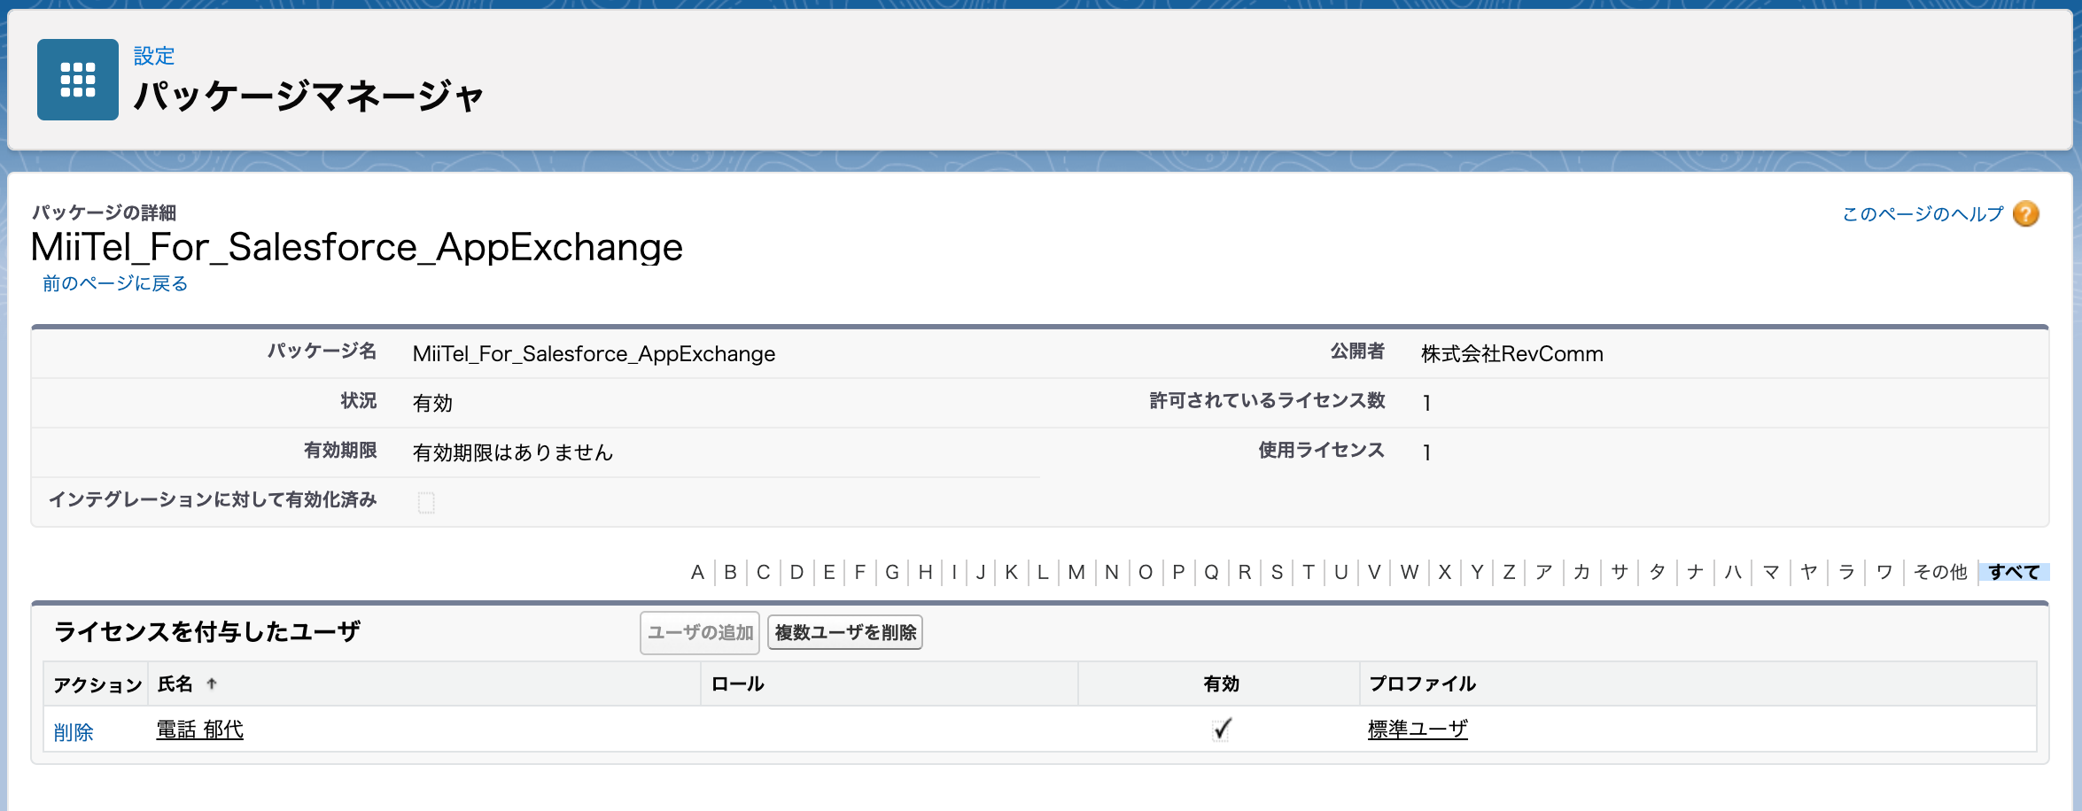Filter users by letter X
2082x811 pixels.
click(1444, 572)
